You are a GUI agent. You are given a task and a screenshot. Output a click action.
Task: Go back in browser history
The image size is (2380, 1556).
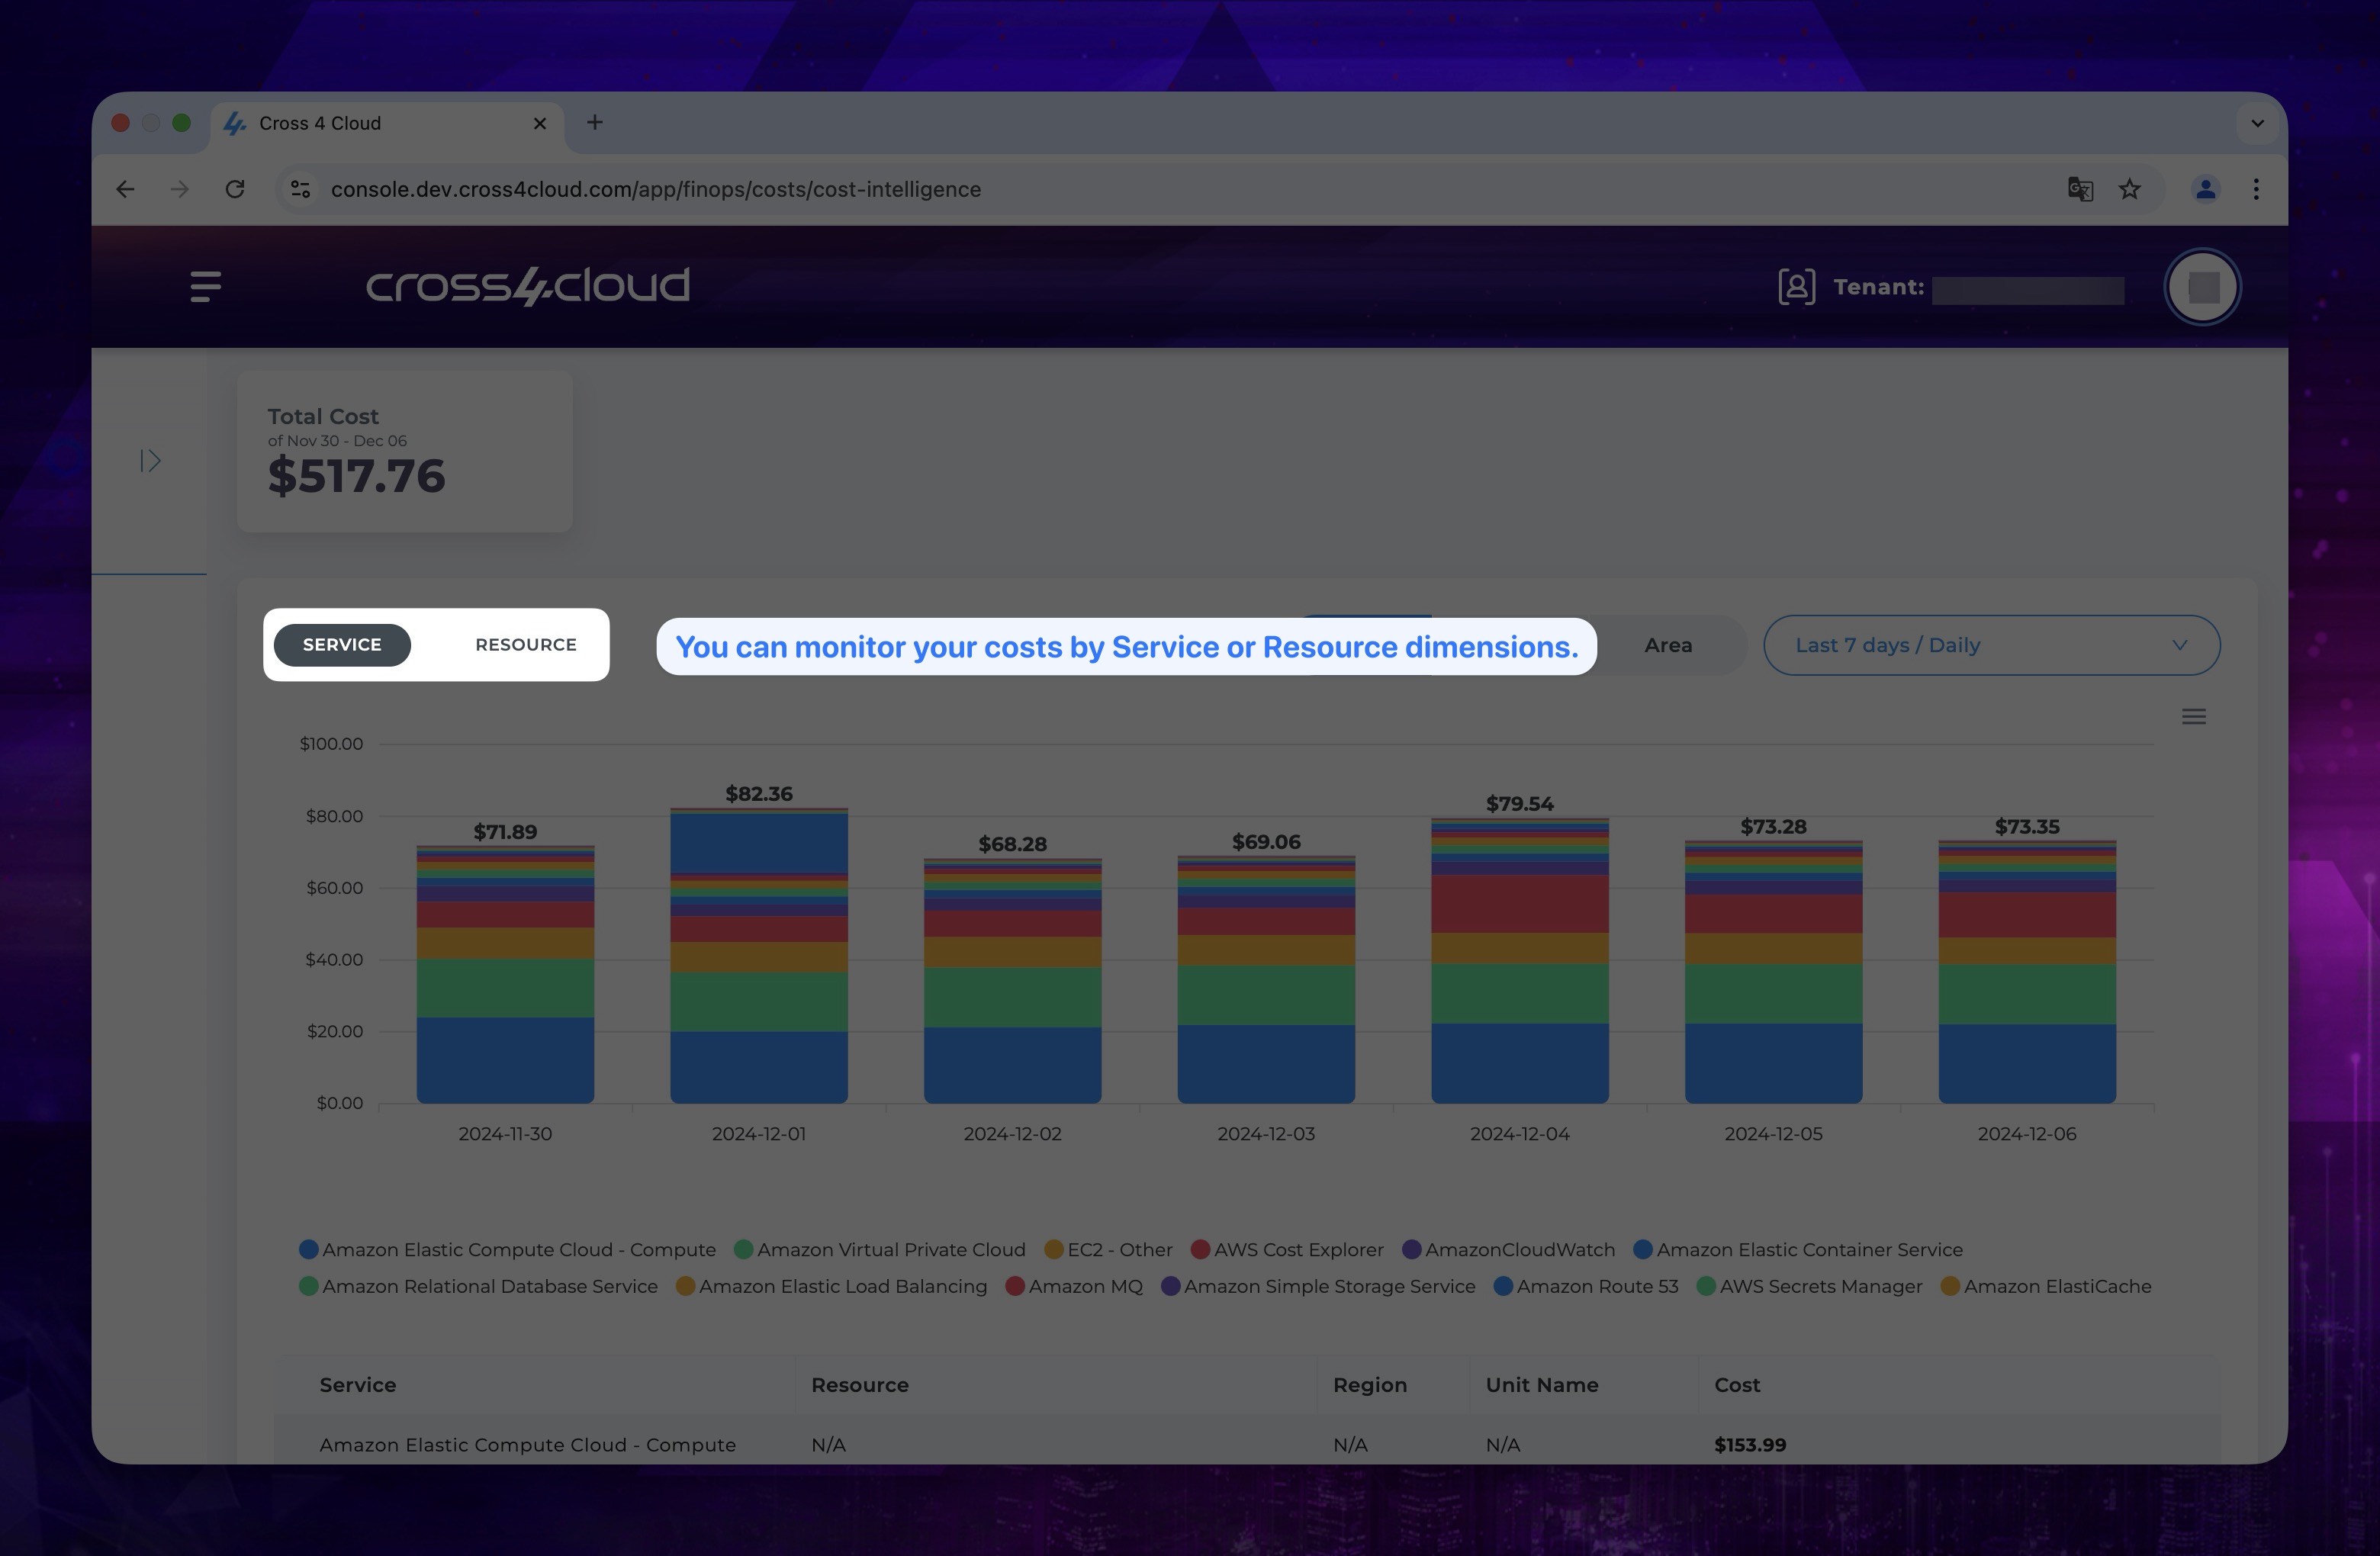(x=125, y=189)
